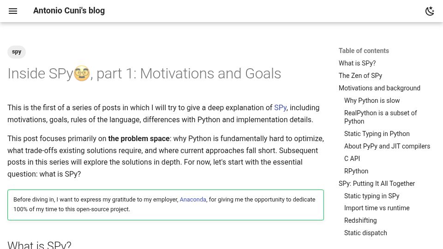Open the hamburger navigation menu
Image resolution: width=443 pixels, height=249 pixels.
(x=13, y=11)
